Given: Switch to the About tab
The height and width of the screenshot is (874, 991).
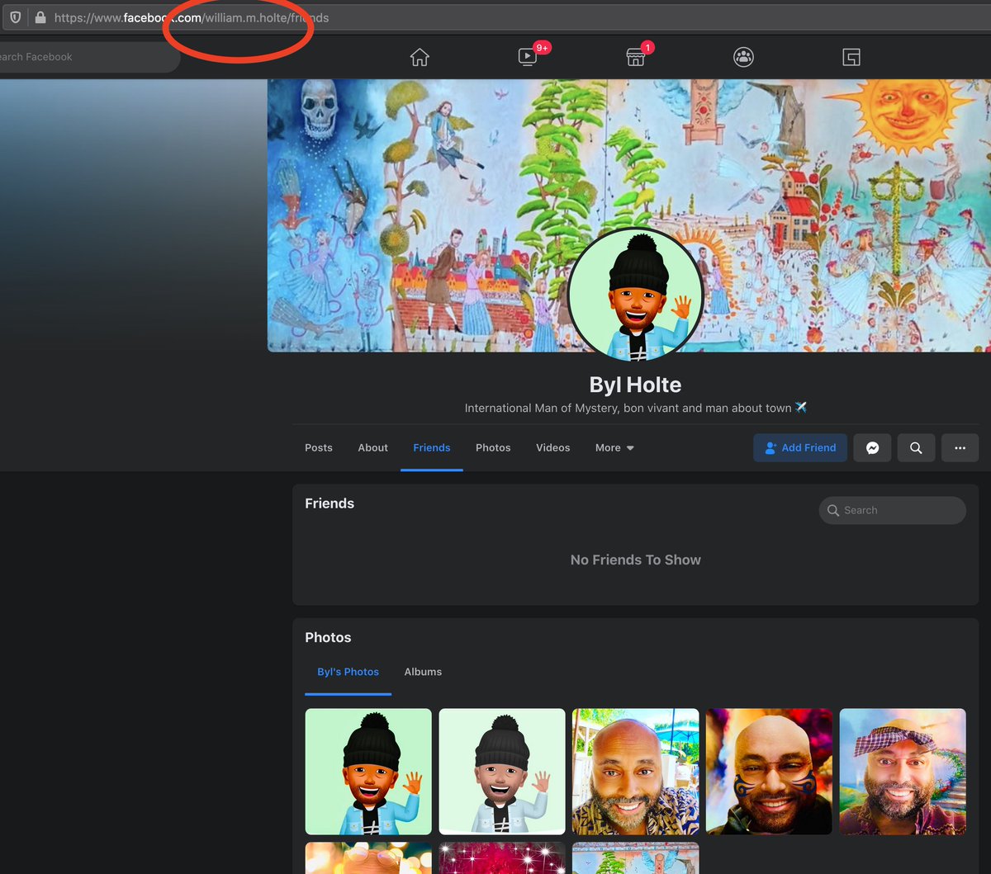Looking at the screenshot, I should (372, 447).
